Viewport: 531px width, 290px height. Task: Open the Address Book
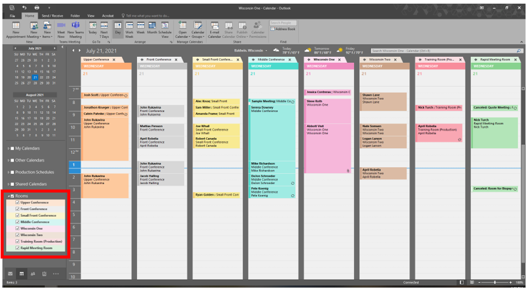pos(282,29)
